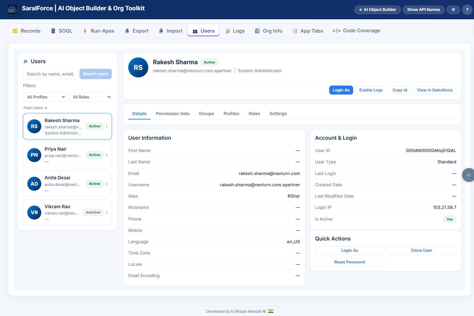Click the blue Login As header button
The width and height of the screenshot is (474, 316).
tap(341, 90)
